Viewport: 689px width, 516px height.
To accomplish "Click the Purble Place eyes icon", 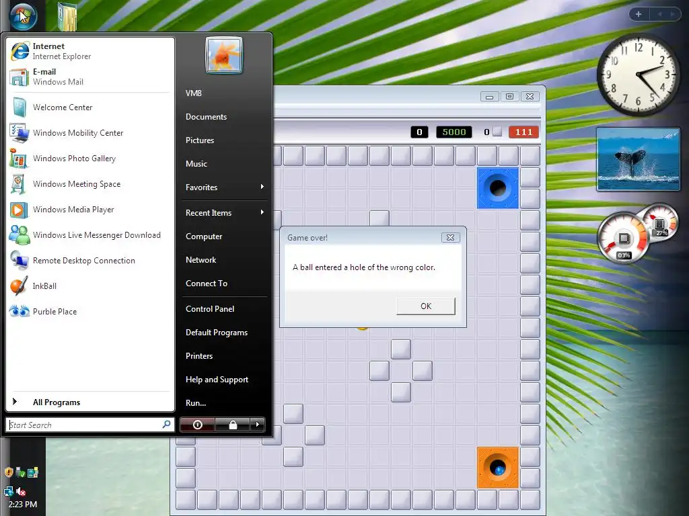I will (x=20, y=312).
